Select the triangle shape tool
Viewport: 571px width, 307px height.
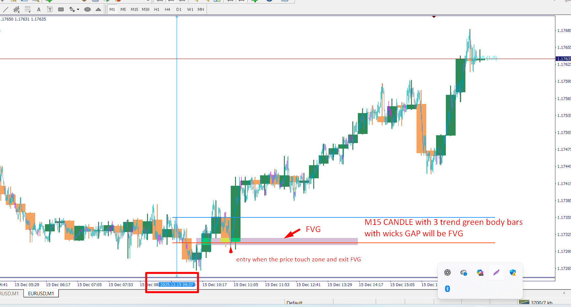click(98, 9)
